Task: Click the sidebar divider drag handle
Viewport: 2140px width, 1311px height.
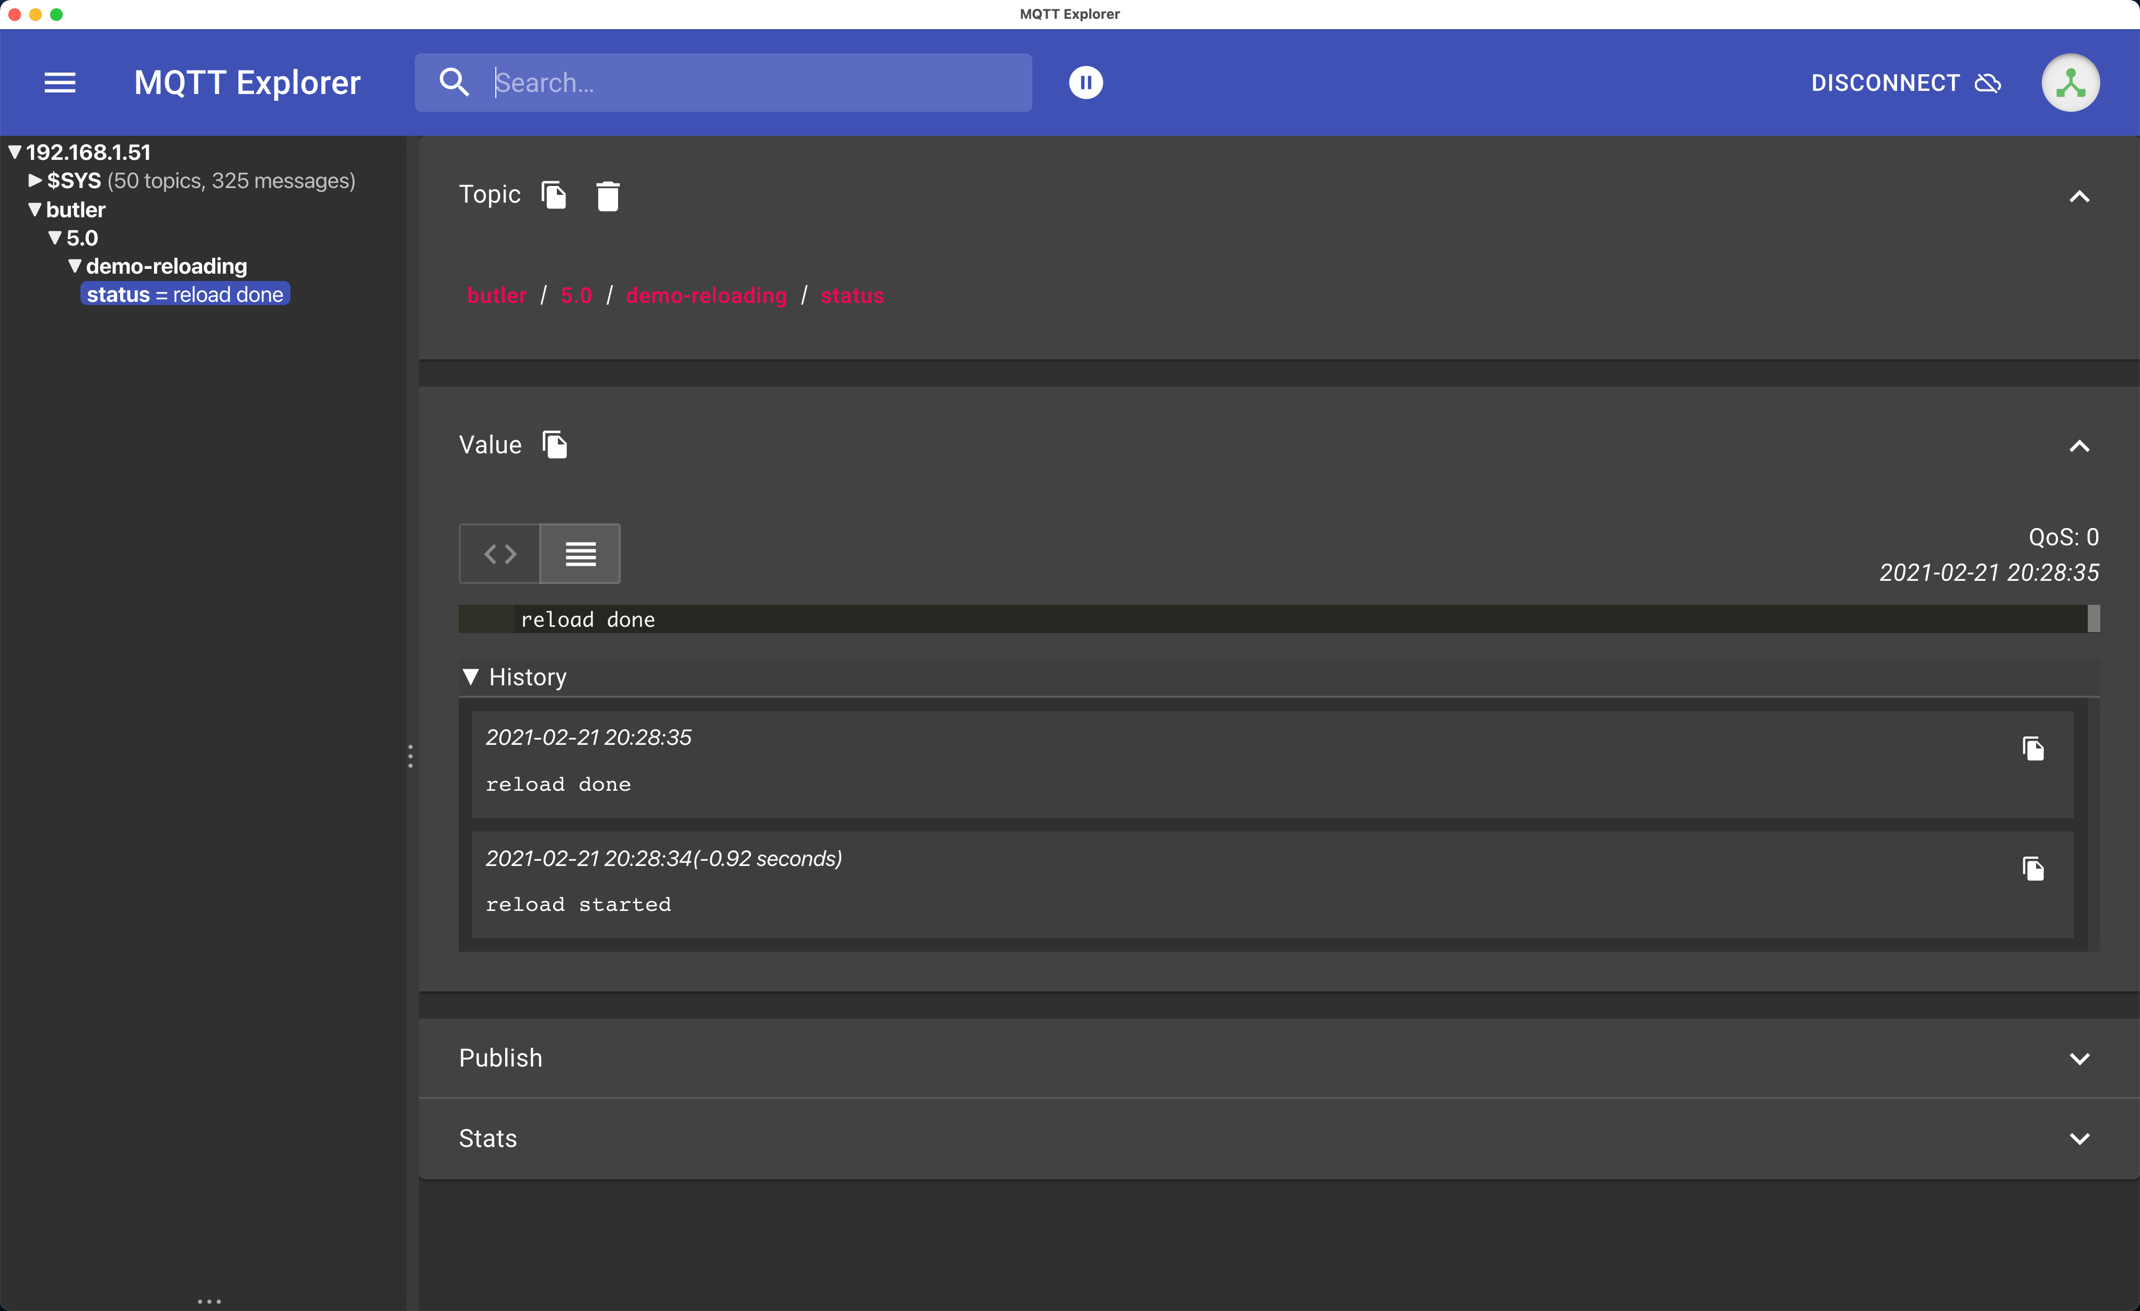Action: 410,756
